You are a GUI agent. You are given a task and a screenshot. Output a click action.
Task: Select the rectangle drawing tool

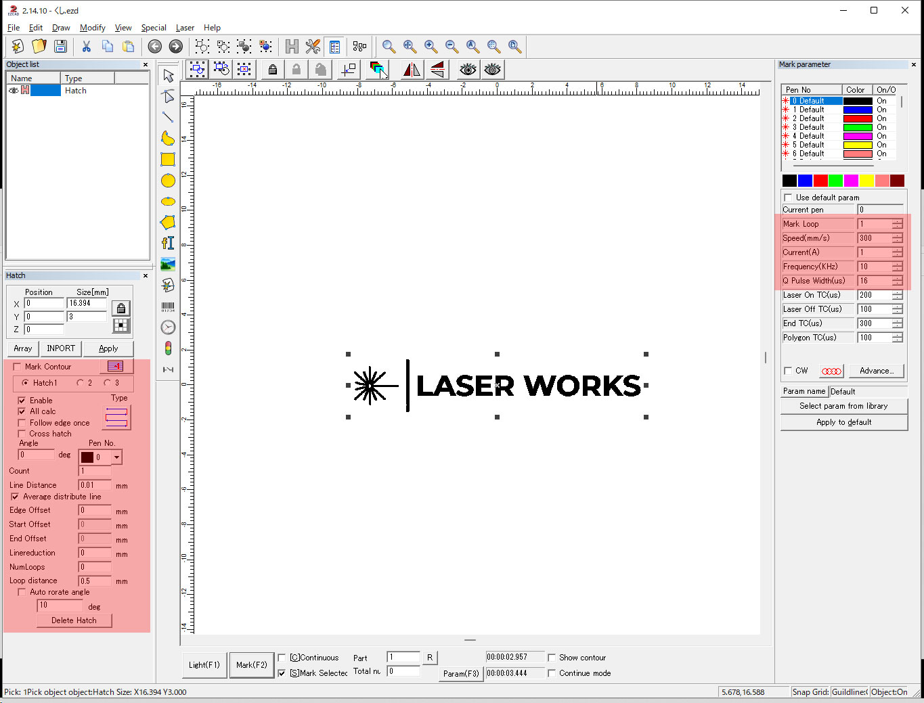coord(168,160)
